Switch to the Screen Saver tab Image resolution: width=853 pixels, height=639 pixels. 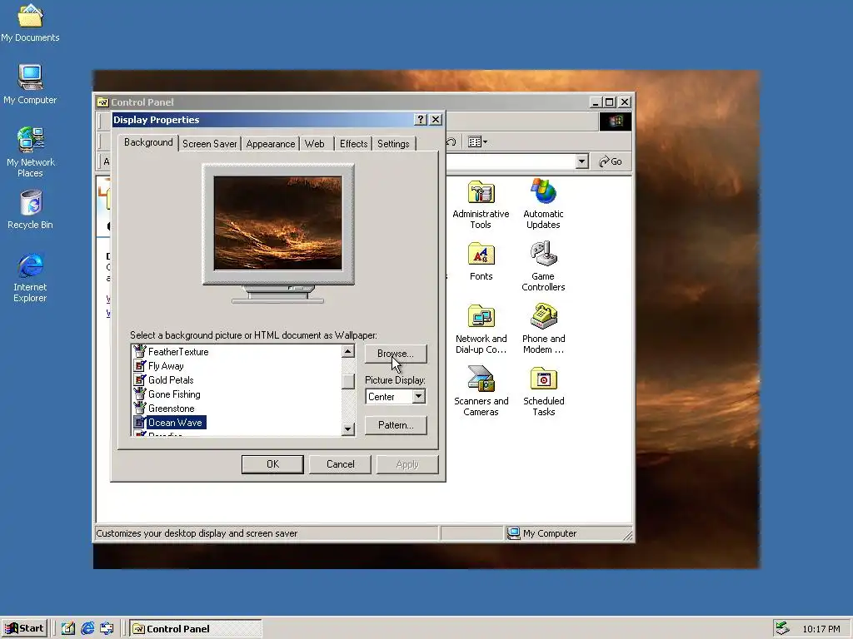pos(209,144)
